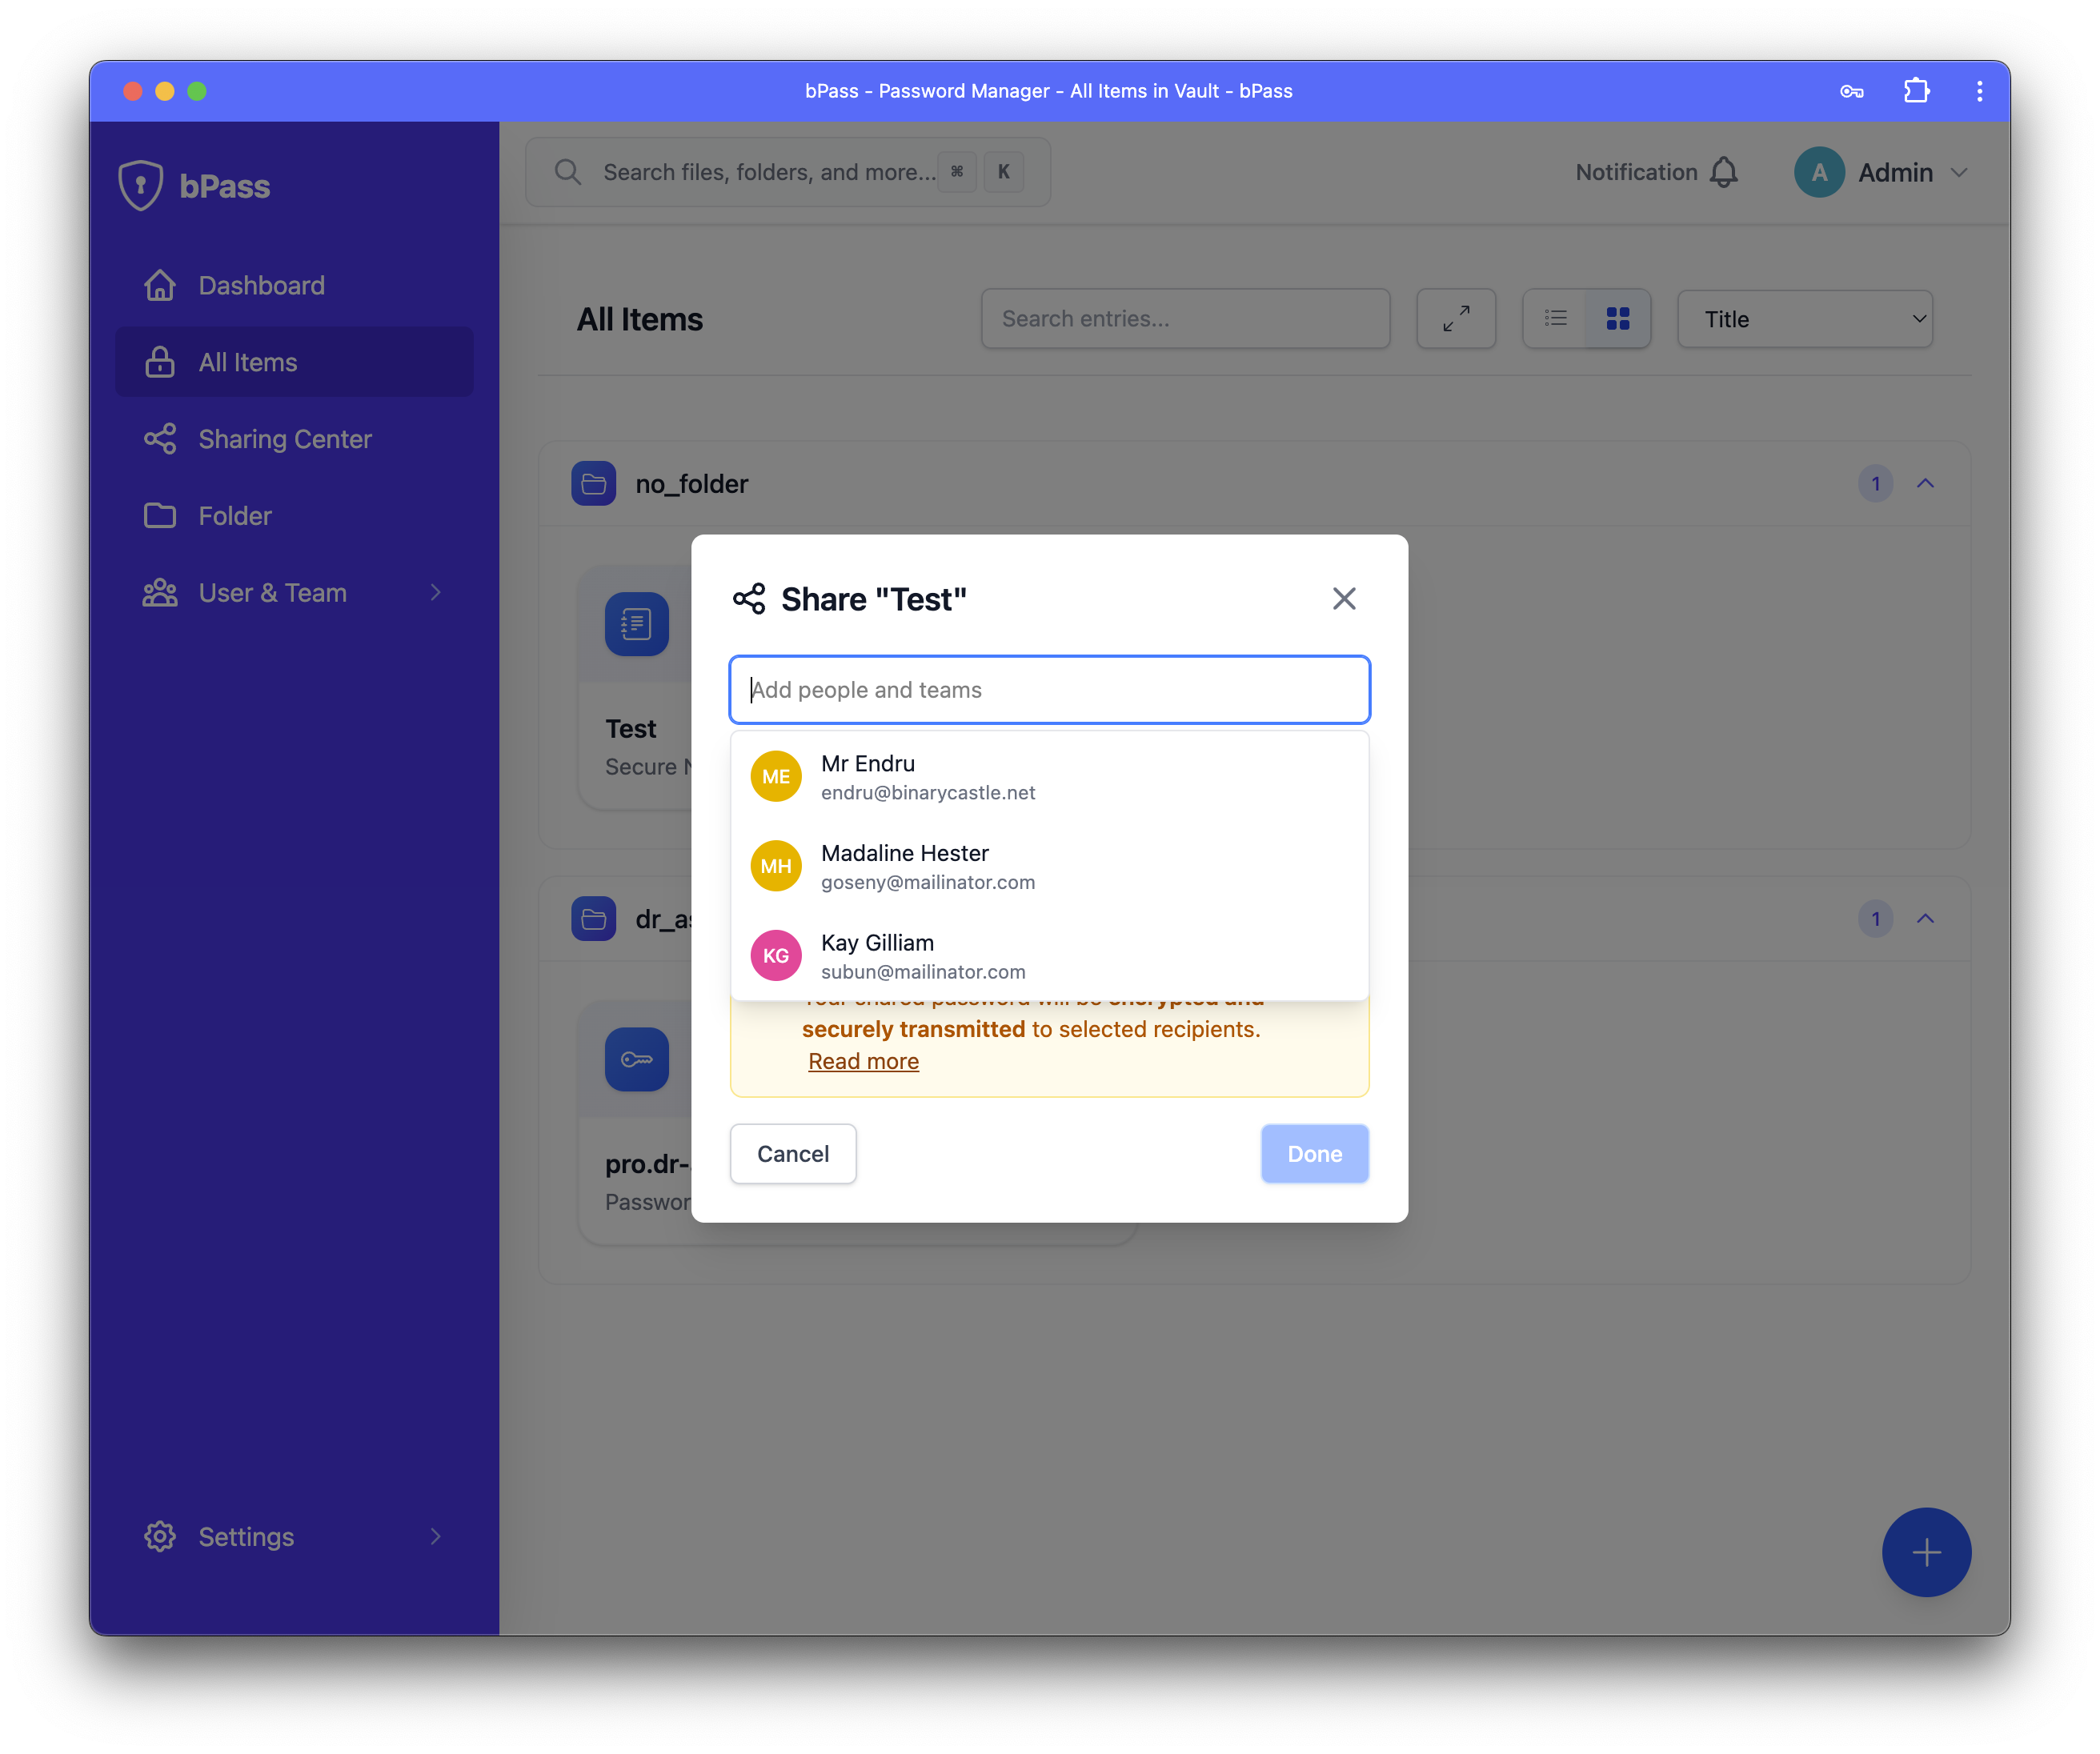Viewport: 2100px width, 1754px height.
Task: Open the Read more link
Action: (863, 1062)
